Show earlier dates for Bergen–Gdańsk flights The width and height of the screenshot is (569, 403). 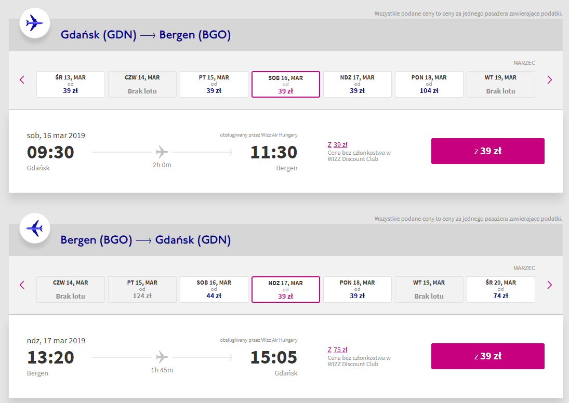(22, 285)
